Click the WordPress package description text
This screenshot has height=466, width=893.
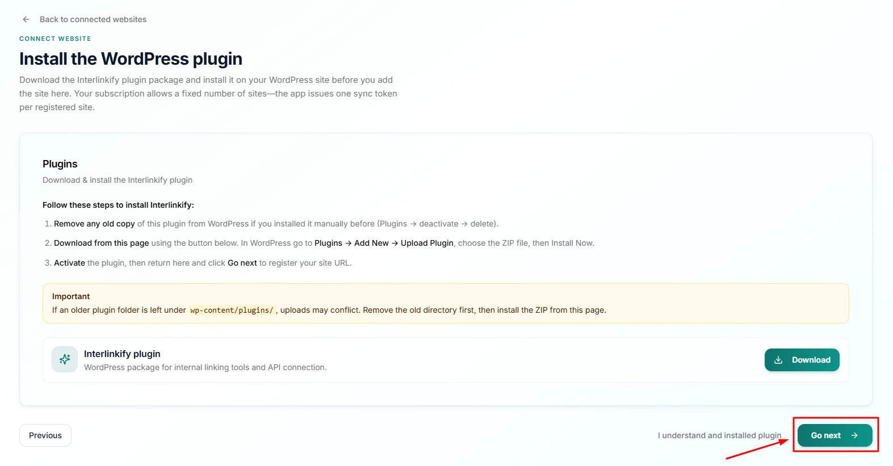tap(206, 367)
